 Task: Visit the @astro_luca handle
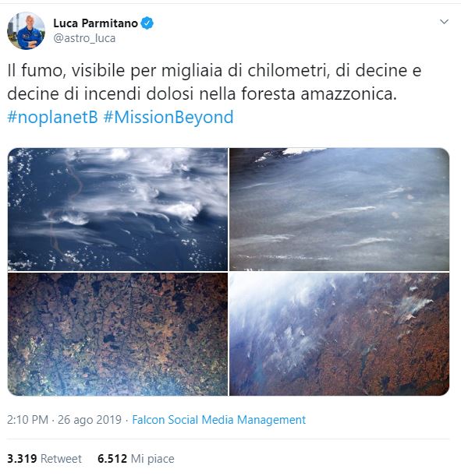84,38
